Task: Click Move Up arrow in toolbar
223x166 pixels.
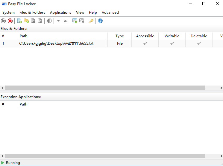Action: tap(66, 21)
